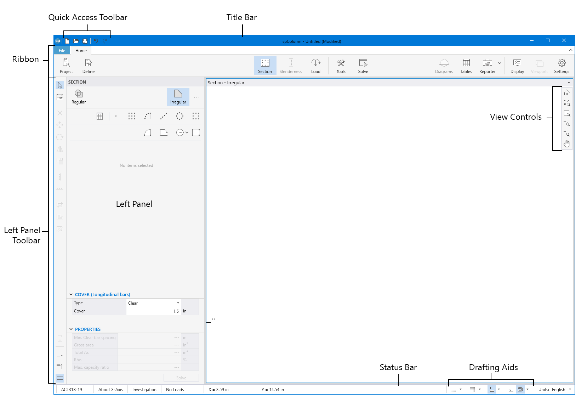Select the pan hand view control
Viewport: 587px width, 407px height.
point(567,144)
